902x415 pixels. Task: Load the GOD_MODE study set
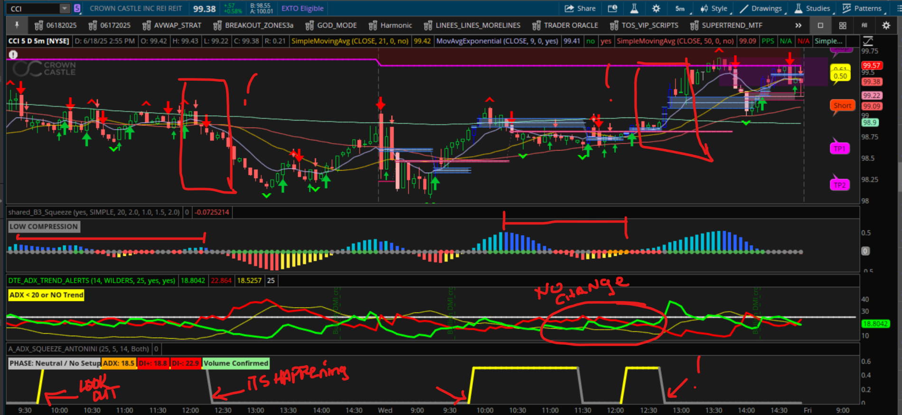[331, 25]
